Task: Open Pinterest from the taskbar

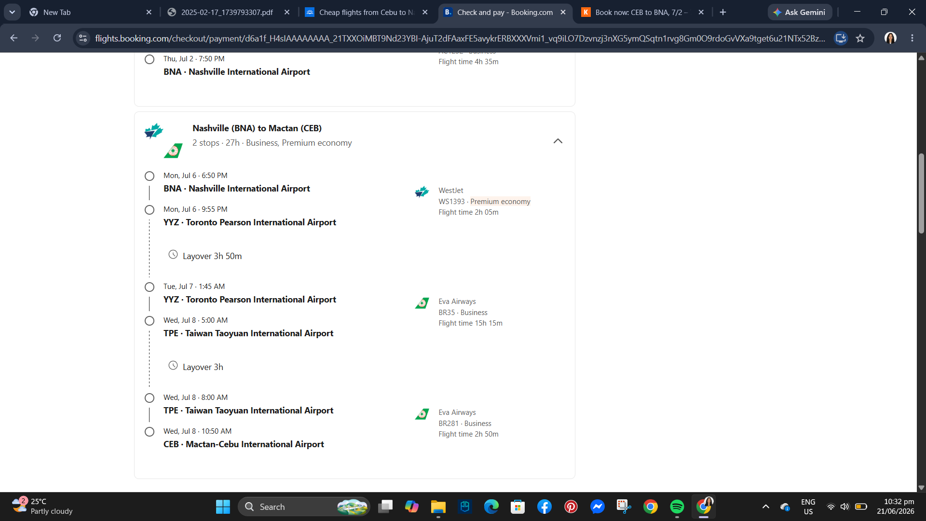Action: [x=571, y=507]
